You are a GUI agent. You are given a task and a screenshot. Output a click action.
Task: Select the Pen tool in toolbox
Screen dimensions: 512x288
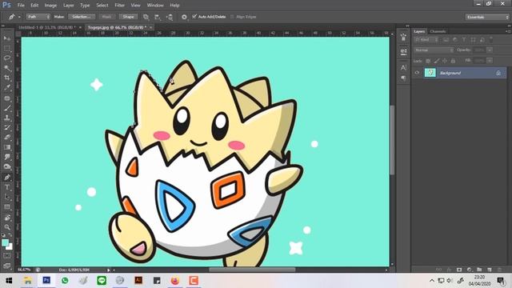[x=7, y=178]
